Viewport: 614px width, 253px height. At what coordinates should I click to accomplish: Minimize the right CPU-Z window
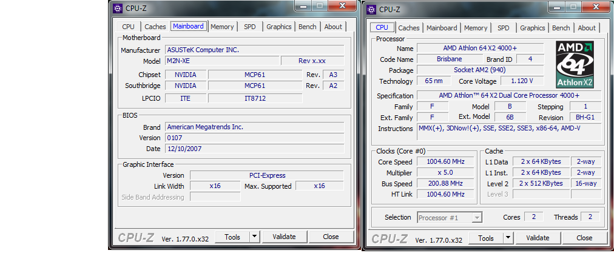556,7
